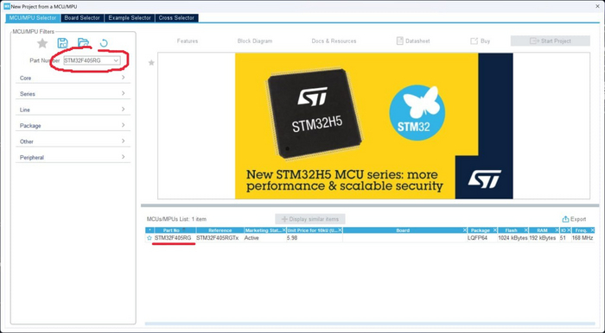The height and width of the screenshot is (333, 605).
Task: Remove the Unit Price column via X
Action: (x=340, y=230)
